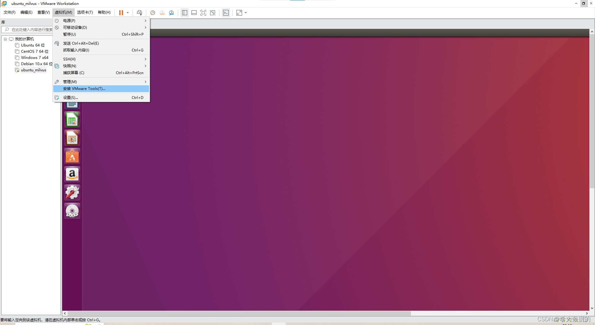Select Windows 7 x64 virtual machine

pos(35,58)
